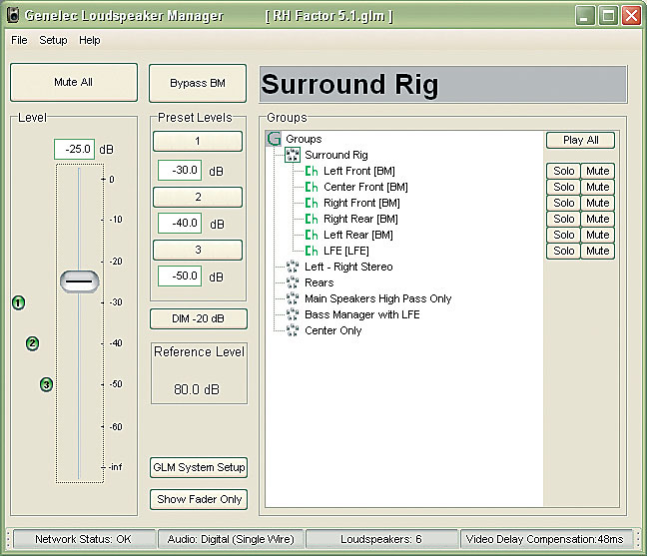647x556 pixels.
Task: Toggle the Bypass BM button
Action: coord(198,83)
